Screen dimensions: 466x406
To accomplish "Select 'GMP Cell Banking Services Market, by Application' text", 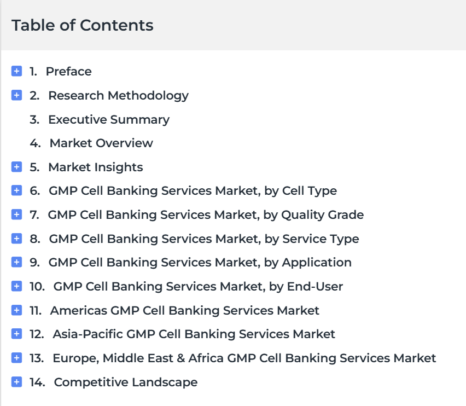I will tap(200, 263).
